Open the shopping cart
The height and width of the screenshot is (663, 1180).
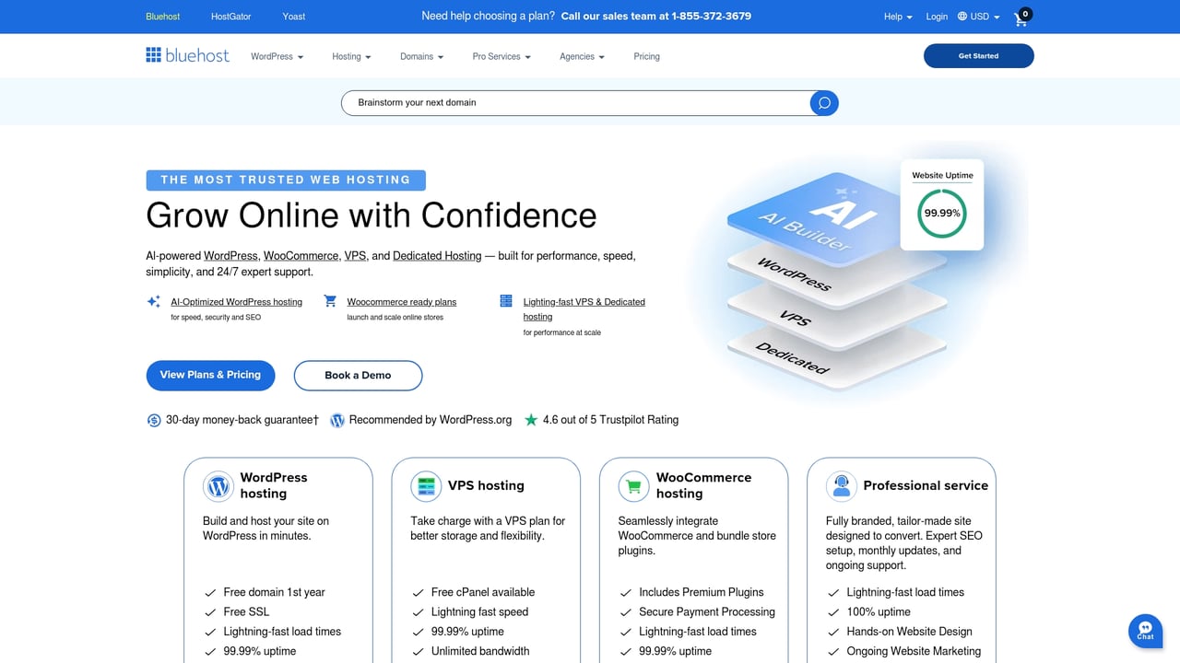[1021, 17]
